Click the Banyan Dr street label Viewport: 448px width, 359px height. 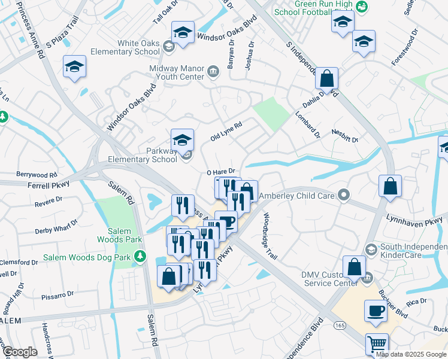[231, 54]
